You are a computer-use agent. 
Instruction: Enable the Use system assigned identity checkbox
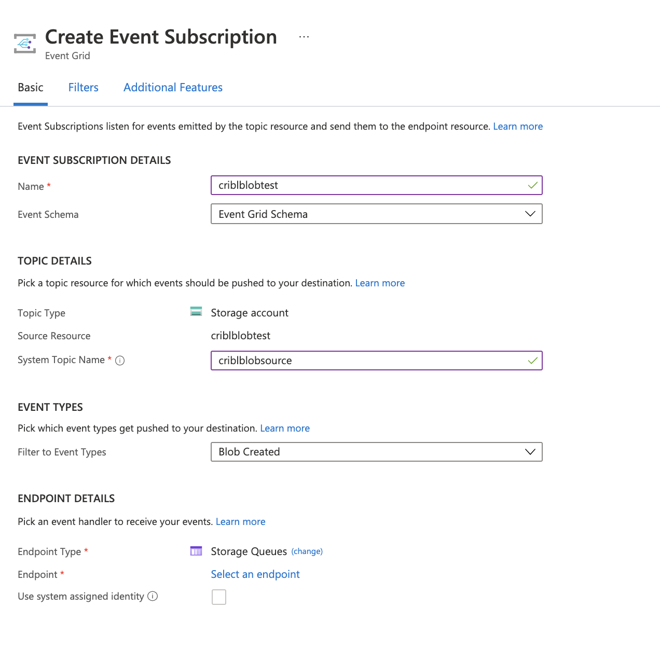[x=219, y=597]
